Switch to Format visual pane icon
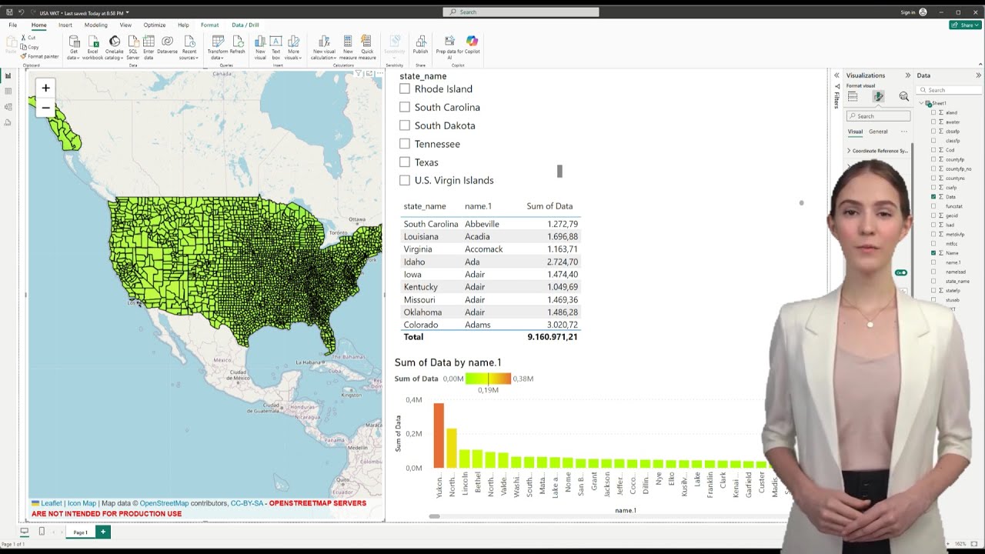Screen dimensions: 985x554 (x=878, y=96)
